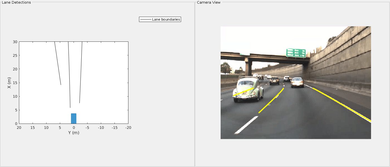Click the X (m) axis label

click(x=9, y=83)
